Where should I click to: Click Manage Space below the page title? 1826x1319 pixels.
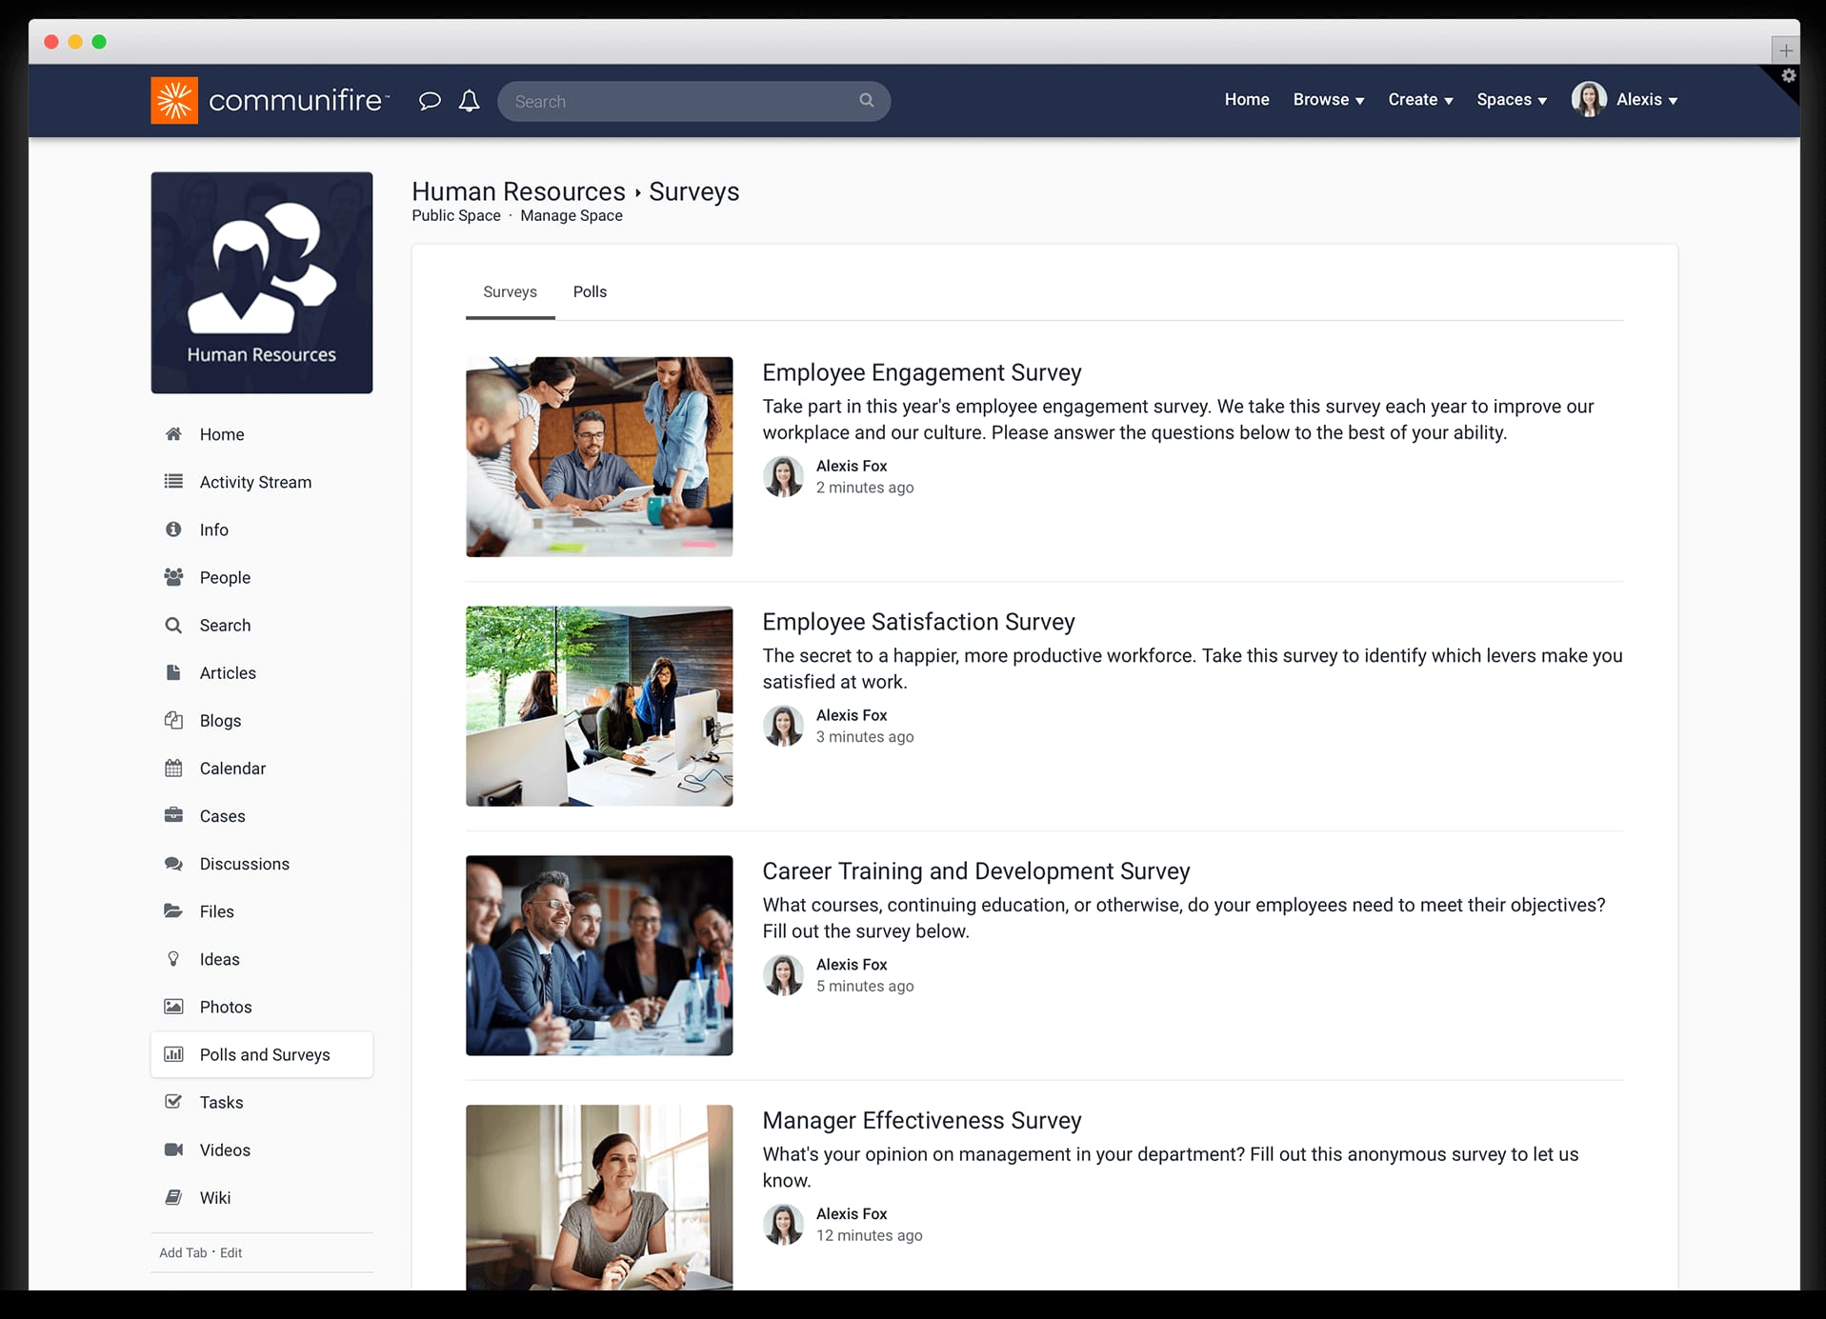coord(571,215)
